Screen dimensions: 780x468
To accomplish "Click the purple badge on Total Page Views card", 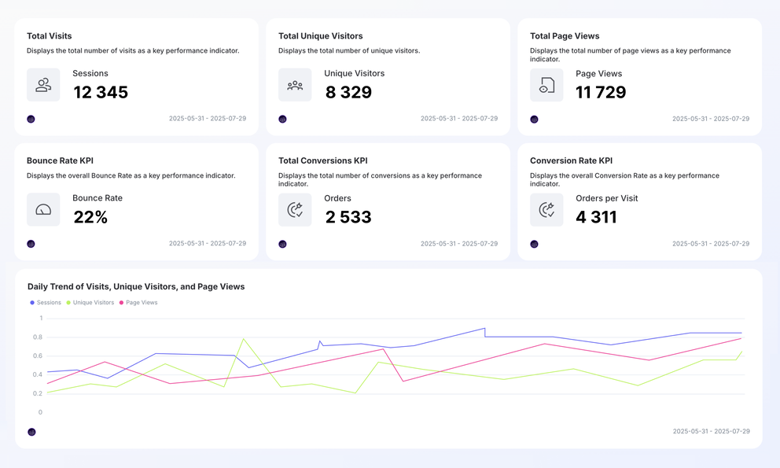I will [x=534, y=119].
